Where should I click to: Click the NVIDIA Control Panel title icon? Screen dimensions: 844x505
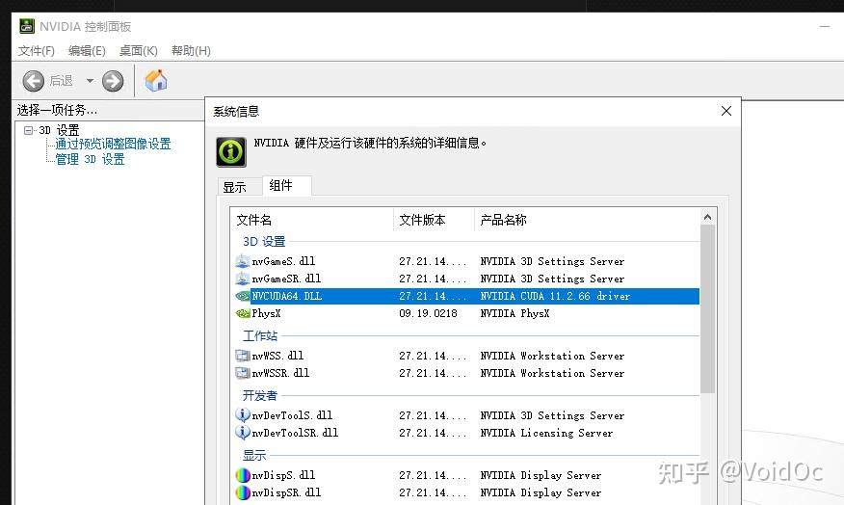[x=27, y=26]
